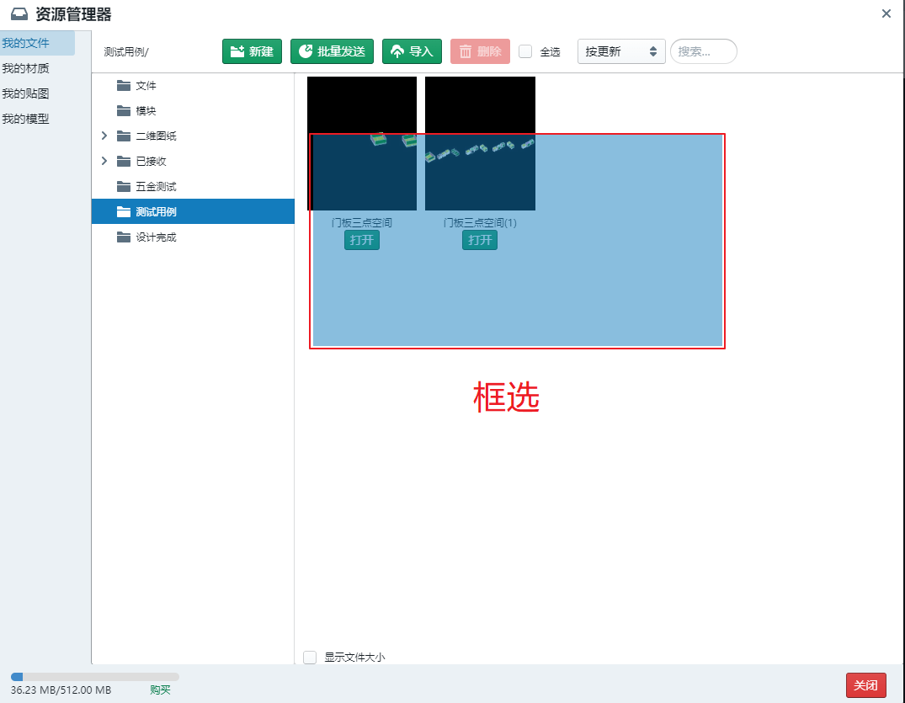Open the 按更新 sort dropdown
This screenshot has width=905, height=703.
coord(621,51)
